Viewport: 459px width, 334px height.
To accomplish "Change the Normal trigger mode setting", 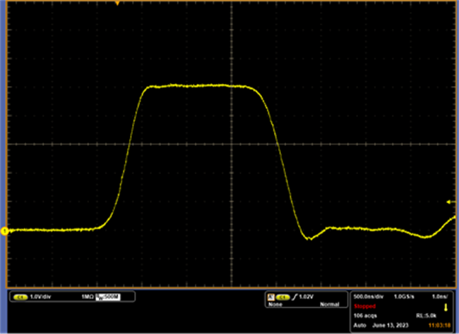I will tap(330, 304).
